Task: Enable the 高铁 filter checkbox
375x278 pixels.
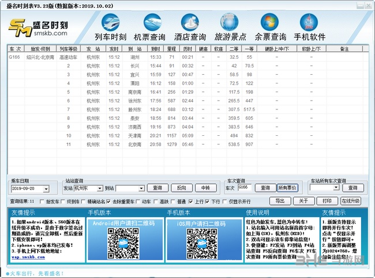Action: tap(155, 202)
